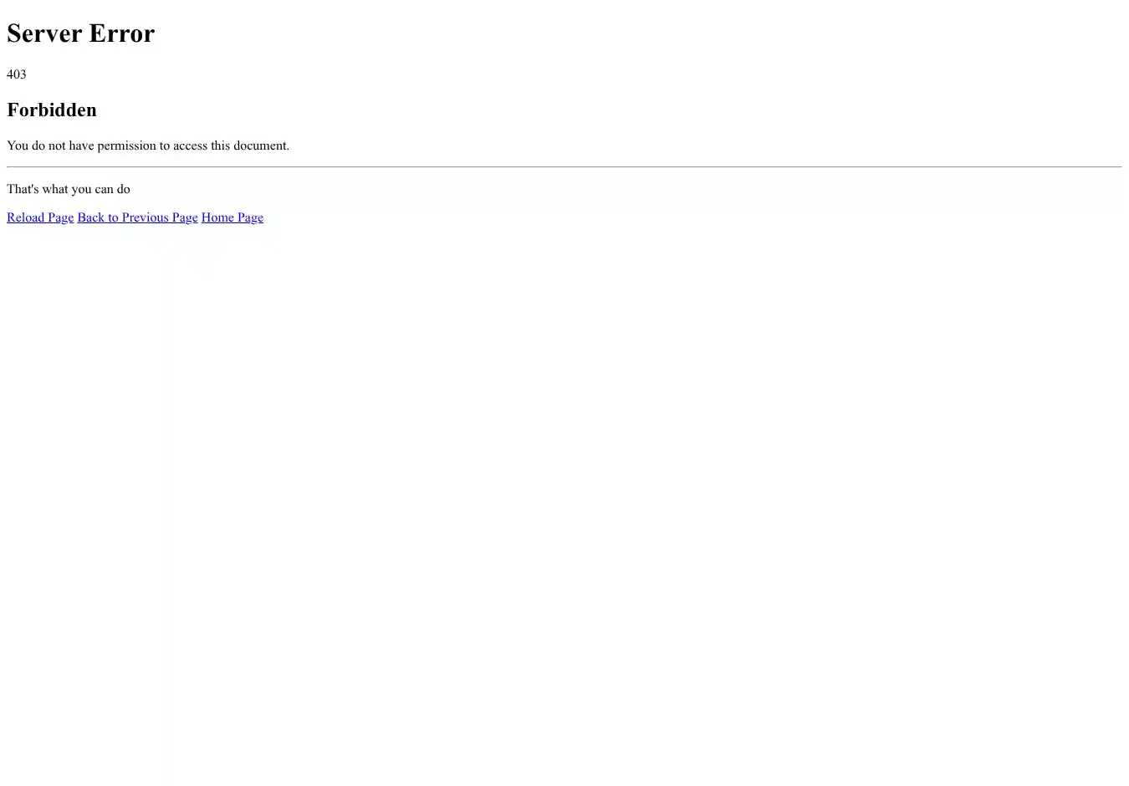1129x786 pixels.
Task: Click the Server Error heading
Action: [x=80, y=33]
